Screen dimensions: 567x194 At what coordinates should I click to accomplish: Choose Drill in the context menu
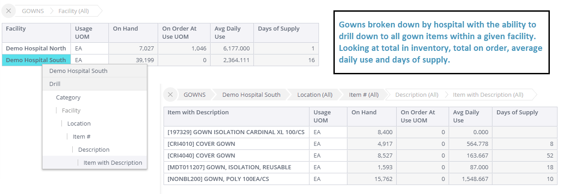tap(55, 84)
